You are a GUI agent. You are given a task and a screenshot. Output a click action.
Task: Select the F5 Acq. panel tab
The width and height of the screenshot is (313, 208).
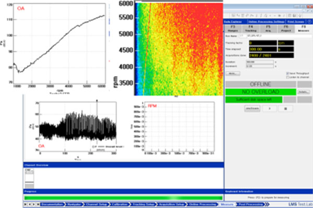click(268, 29)
